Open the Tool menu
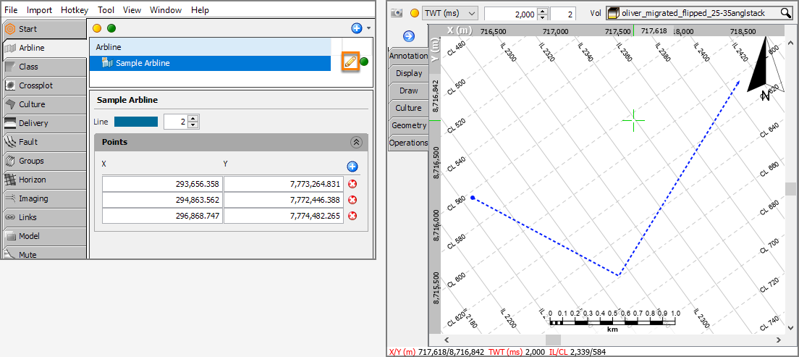 106,9
